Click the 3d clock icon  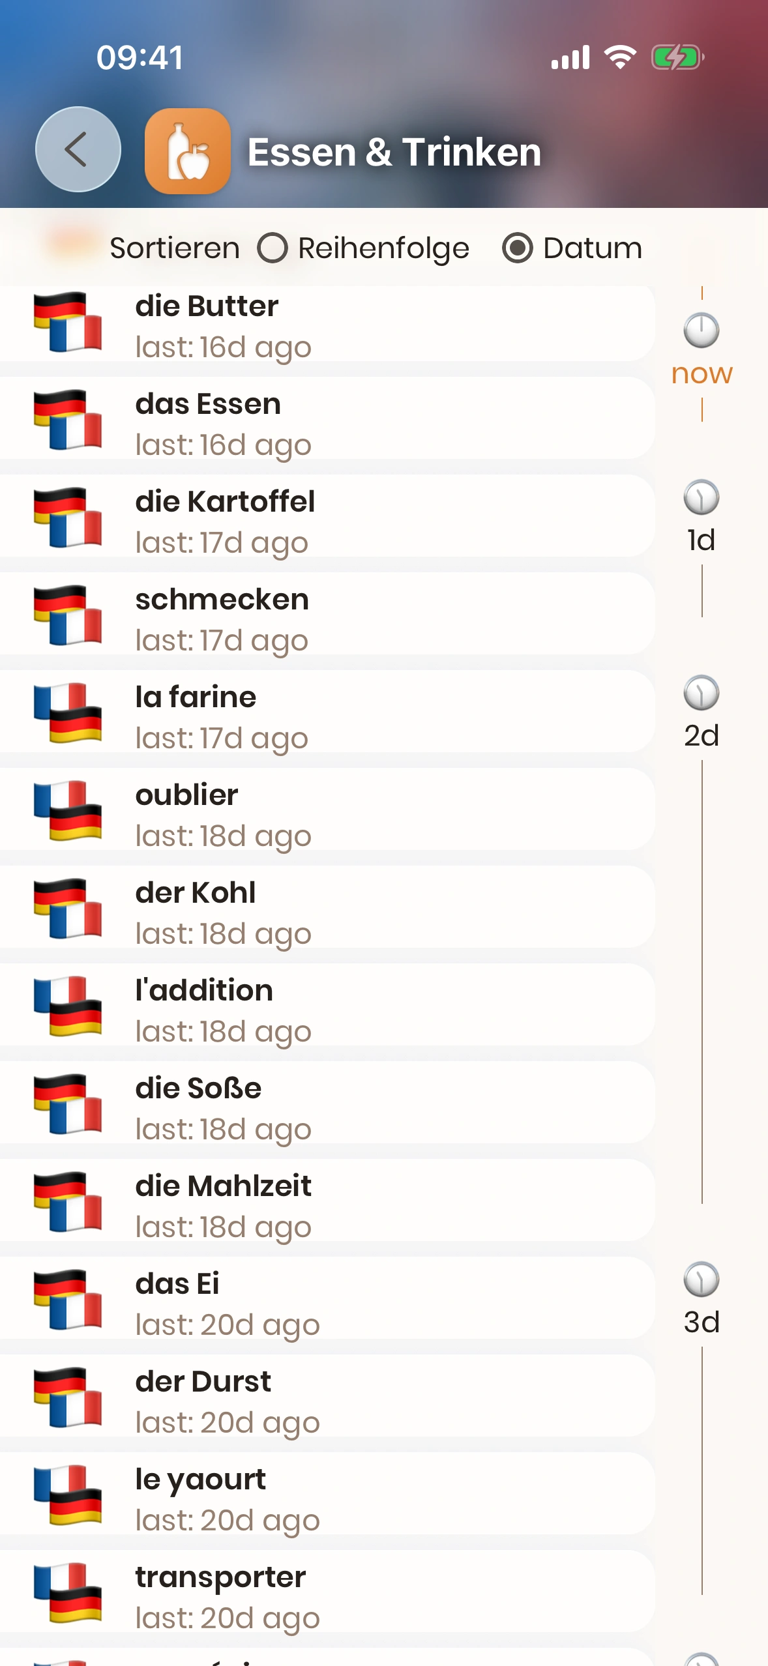pyautogui.click(x=702, y=1279)
